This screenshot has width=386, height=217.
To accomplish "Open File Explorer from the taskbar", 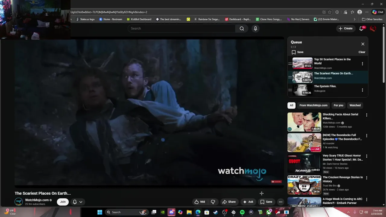I will pyautogui.click(x=189, y=212).
